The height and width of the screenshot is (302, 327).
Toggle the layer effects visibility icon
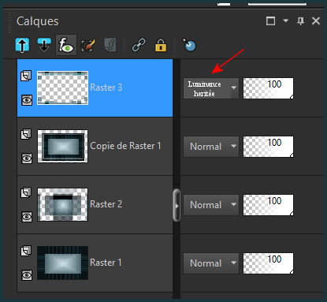(x=66, y=45)
